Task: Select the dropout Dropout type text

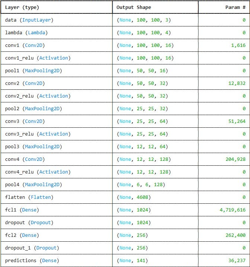Action: pyautogui.click(x=41, y=223)
